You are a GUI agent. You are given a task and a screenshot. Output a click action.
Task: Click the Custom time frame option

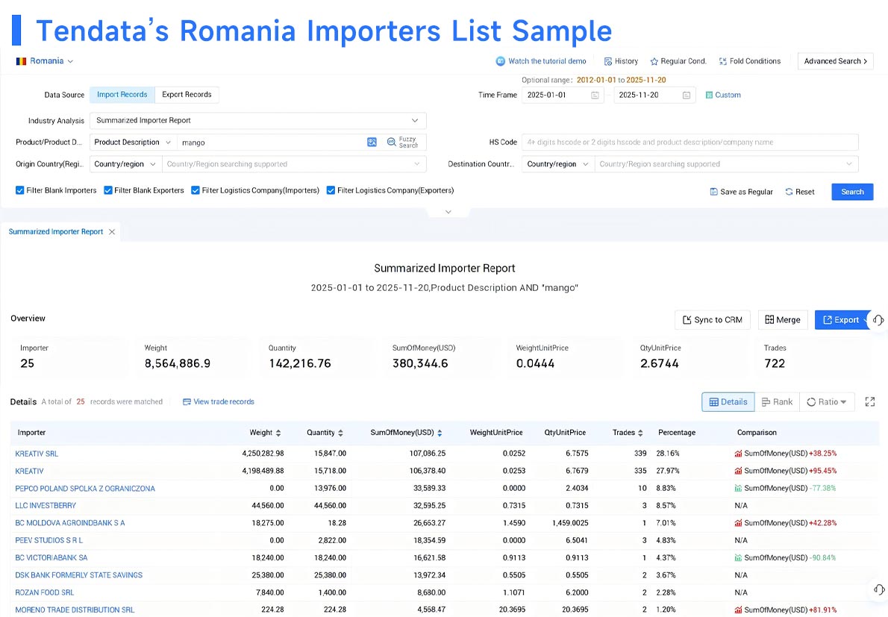coord(723,95)
